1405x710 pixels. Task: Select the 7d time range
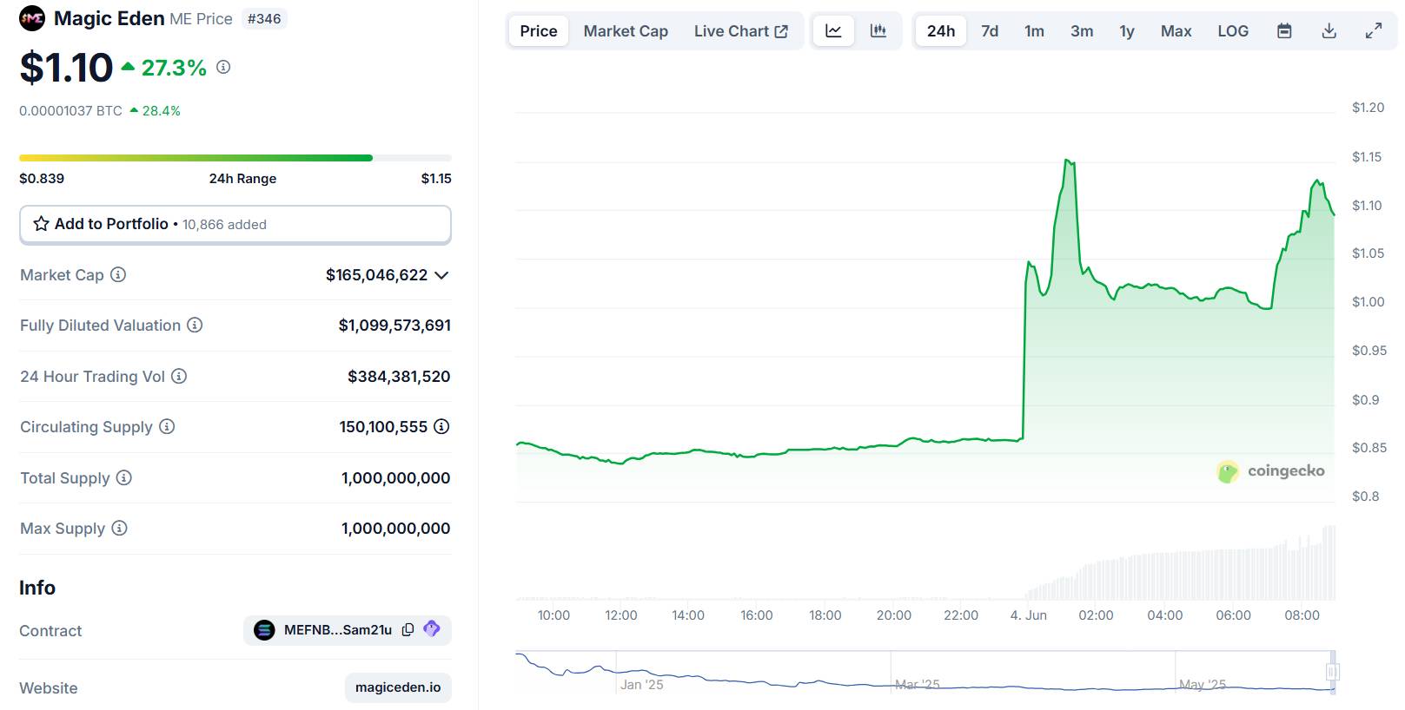point(990,31)
